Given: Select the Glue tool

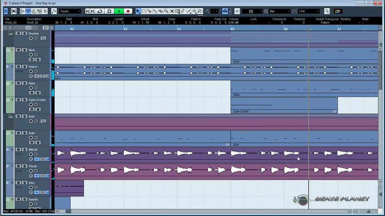Looking at the screenshot, I should point(155,11).
